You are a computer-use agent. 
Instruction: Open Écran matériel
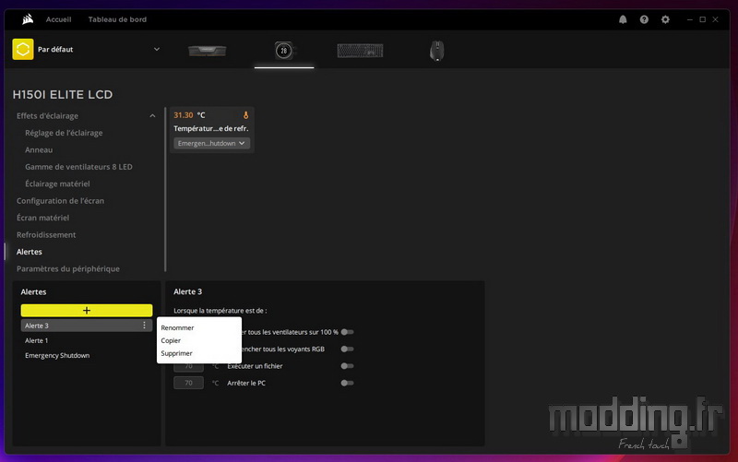click(42, 218)
